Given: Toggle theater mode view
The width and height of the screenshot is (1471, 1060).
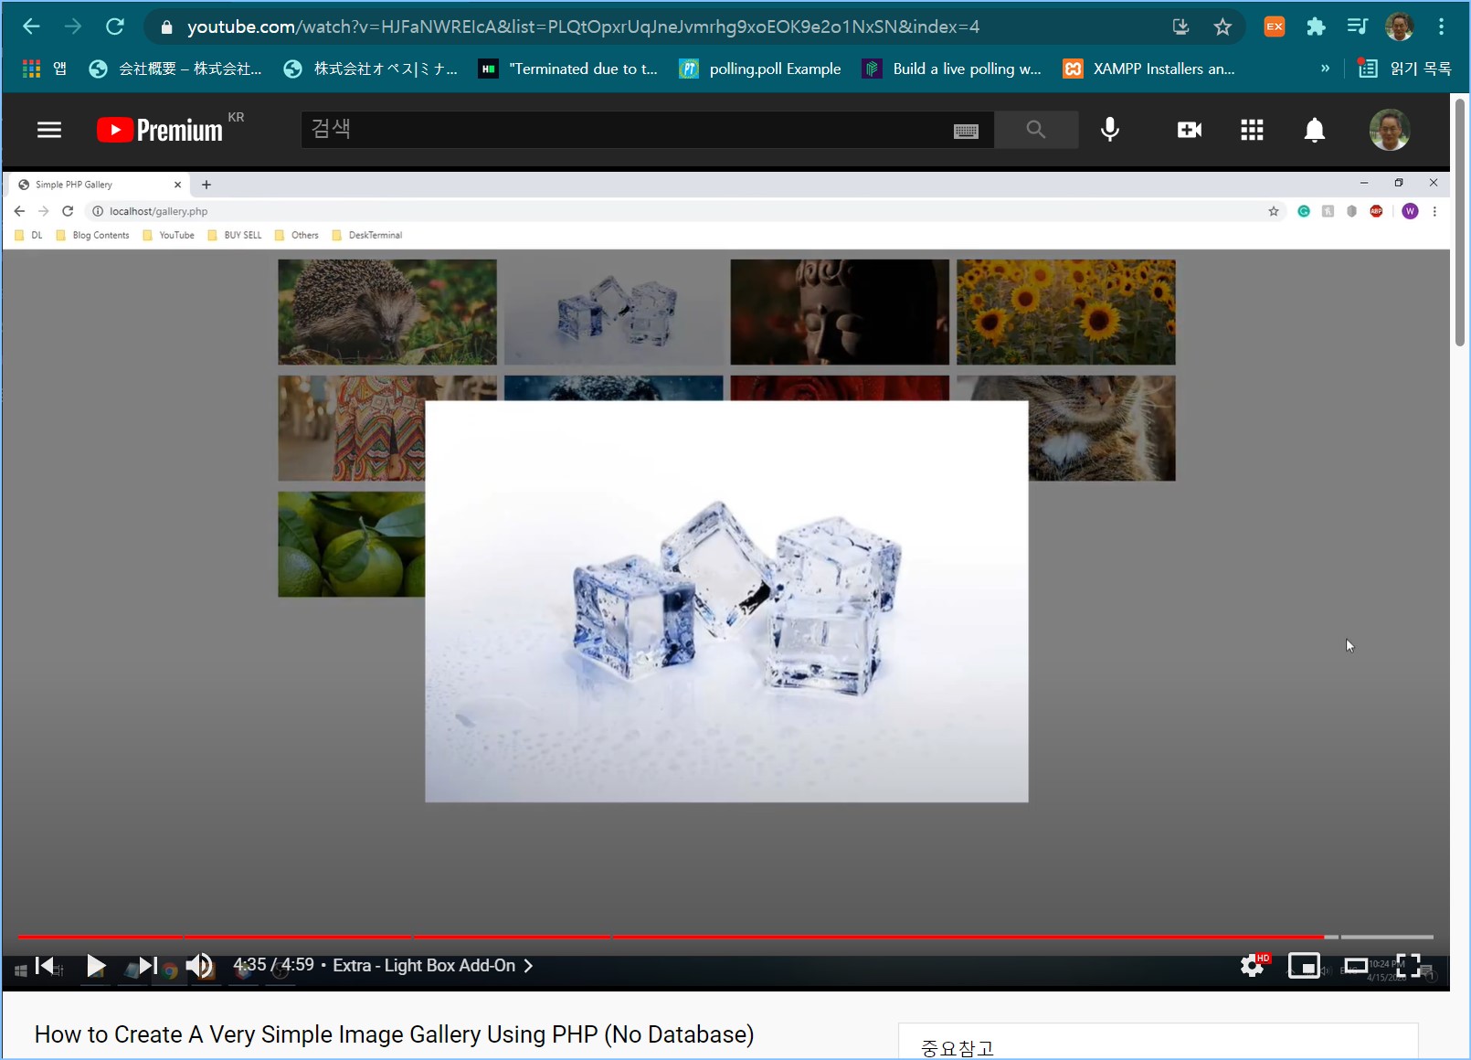Looking at the screenshot, I should click(1356, 965).
